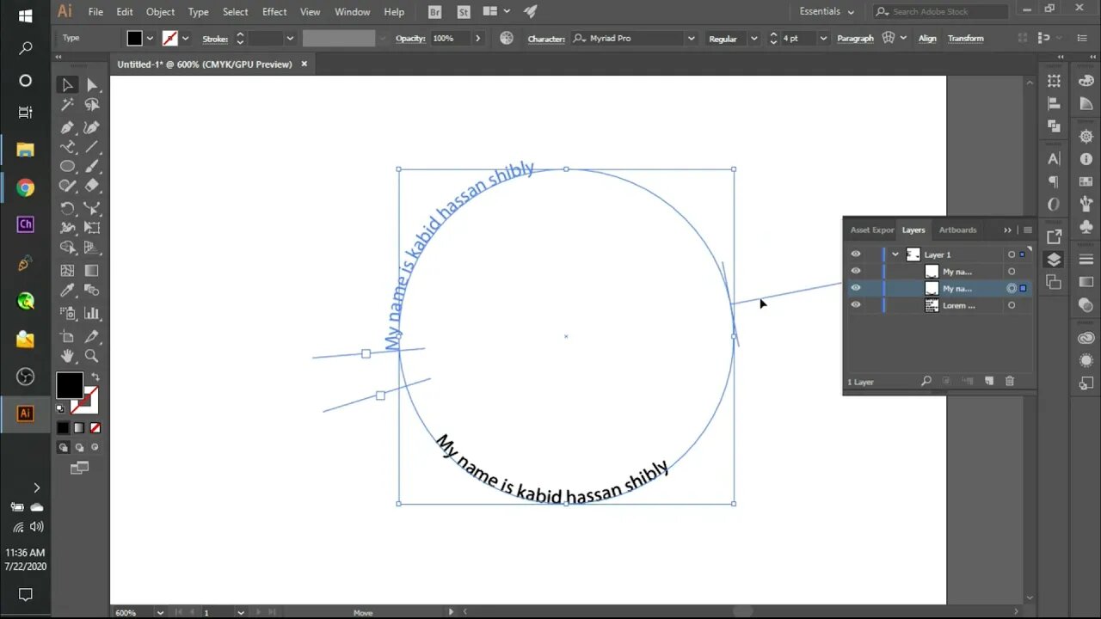Viewport: 1101px width, 619px height.
Task: Select the Magic Wand tool
Action: [67, 105]
